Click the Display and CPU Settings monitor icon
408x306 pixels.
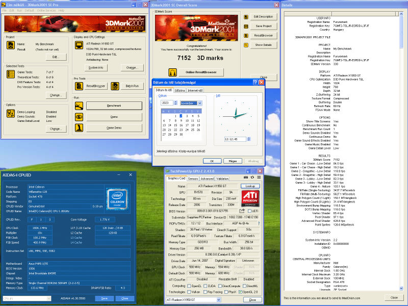[79, 45]
